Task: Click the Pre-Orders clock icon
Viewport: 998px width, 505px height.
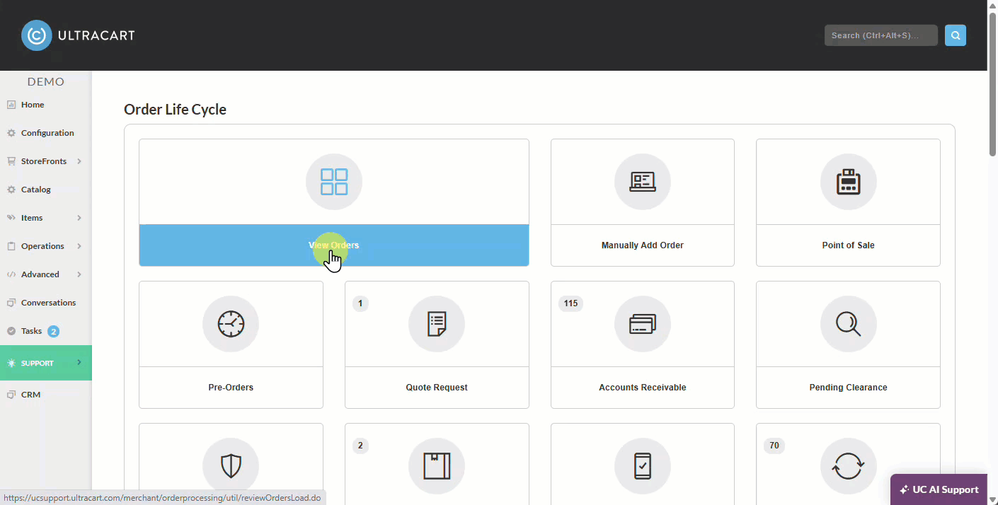Action: click(231, 324)
